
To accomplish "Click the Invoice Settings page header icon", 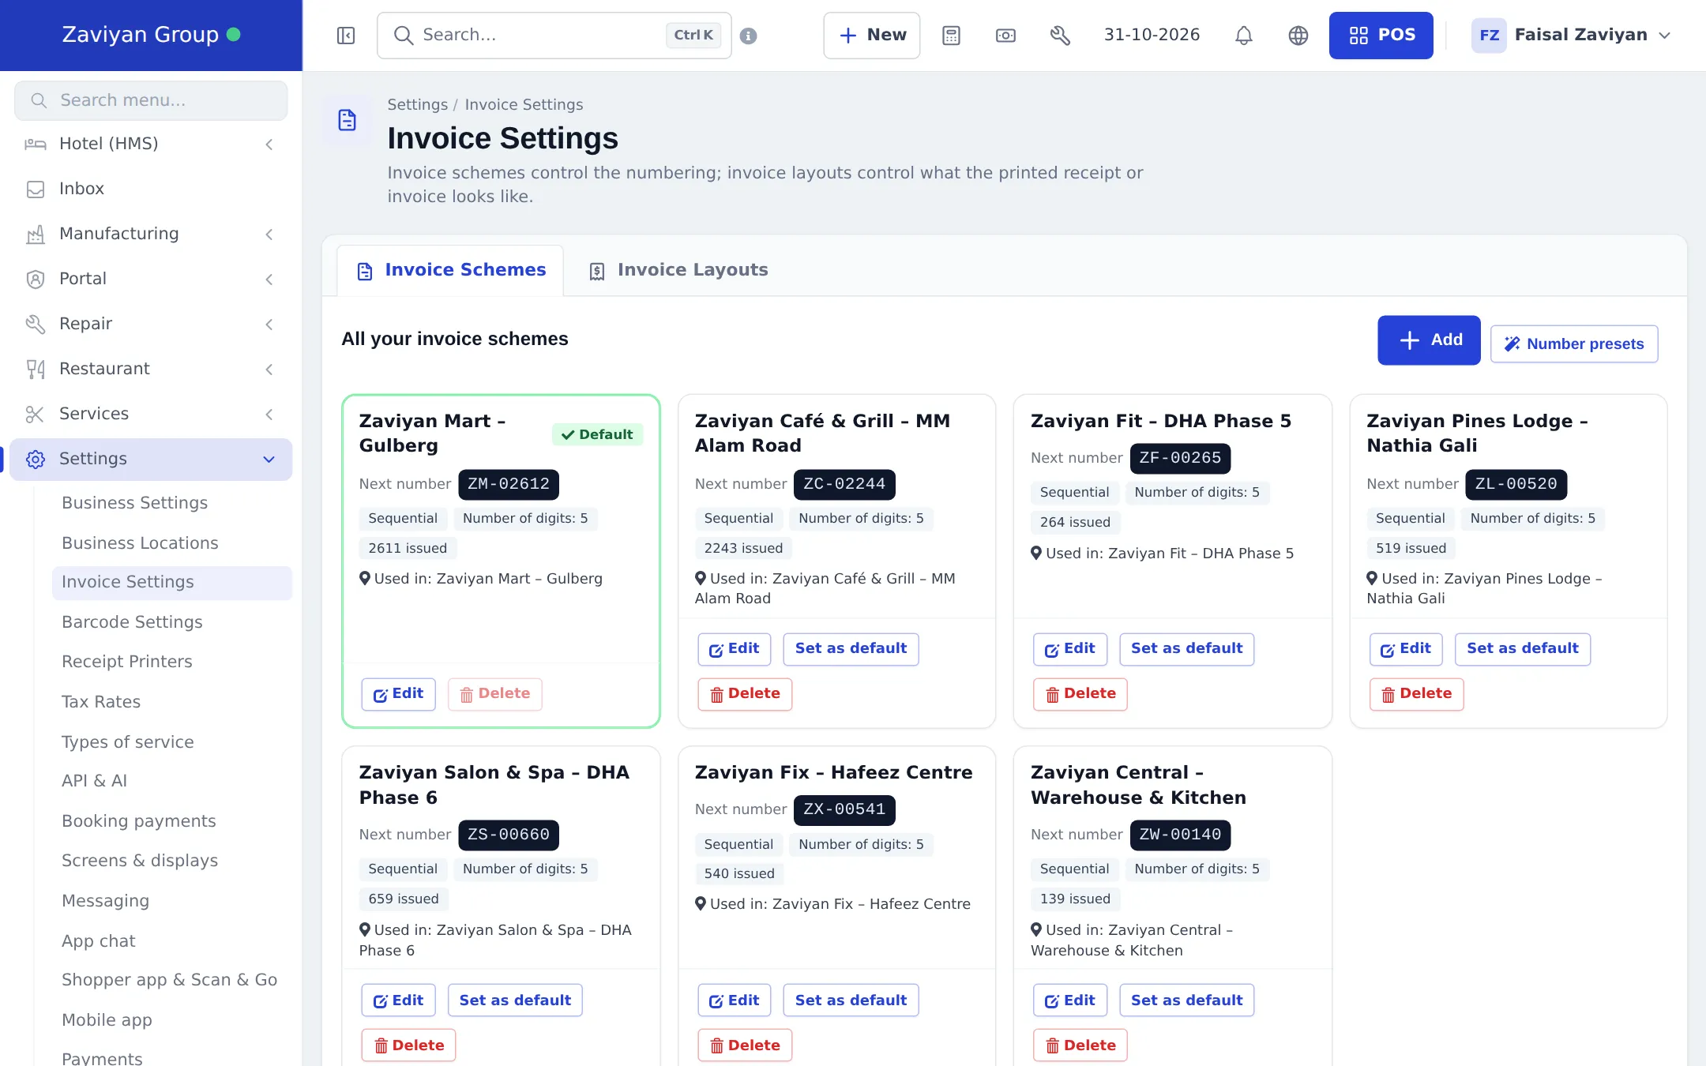I will (x=348, y=120).
